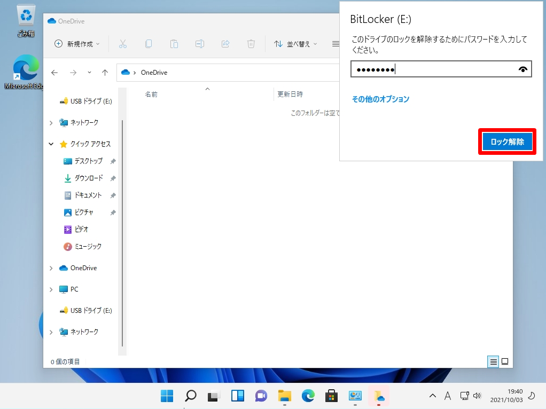Open recent locations chevron
546x409 pixels.
[90, 73]
